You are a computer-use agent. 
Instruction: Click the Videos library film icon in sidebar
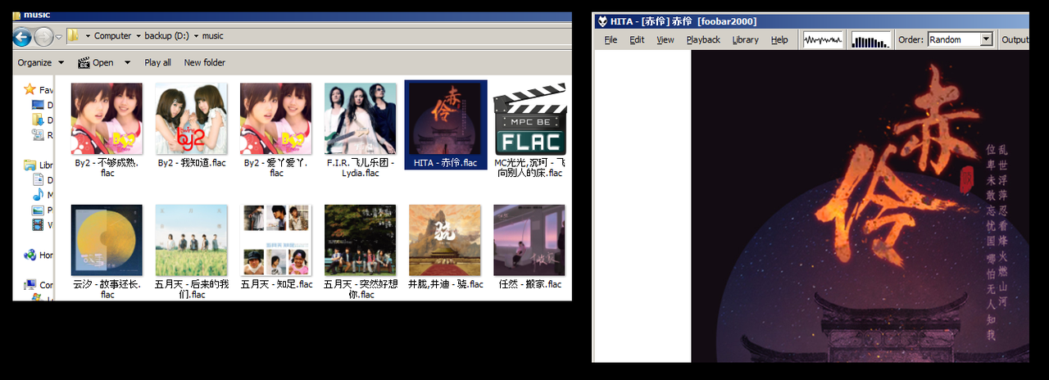38,224
